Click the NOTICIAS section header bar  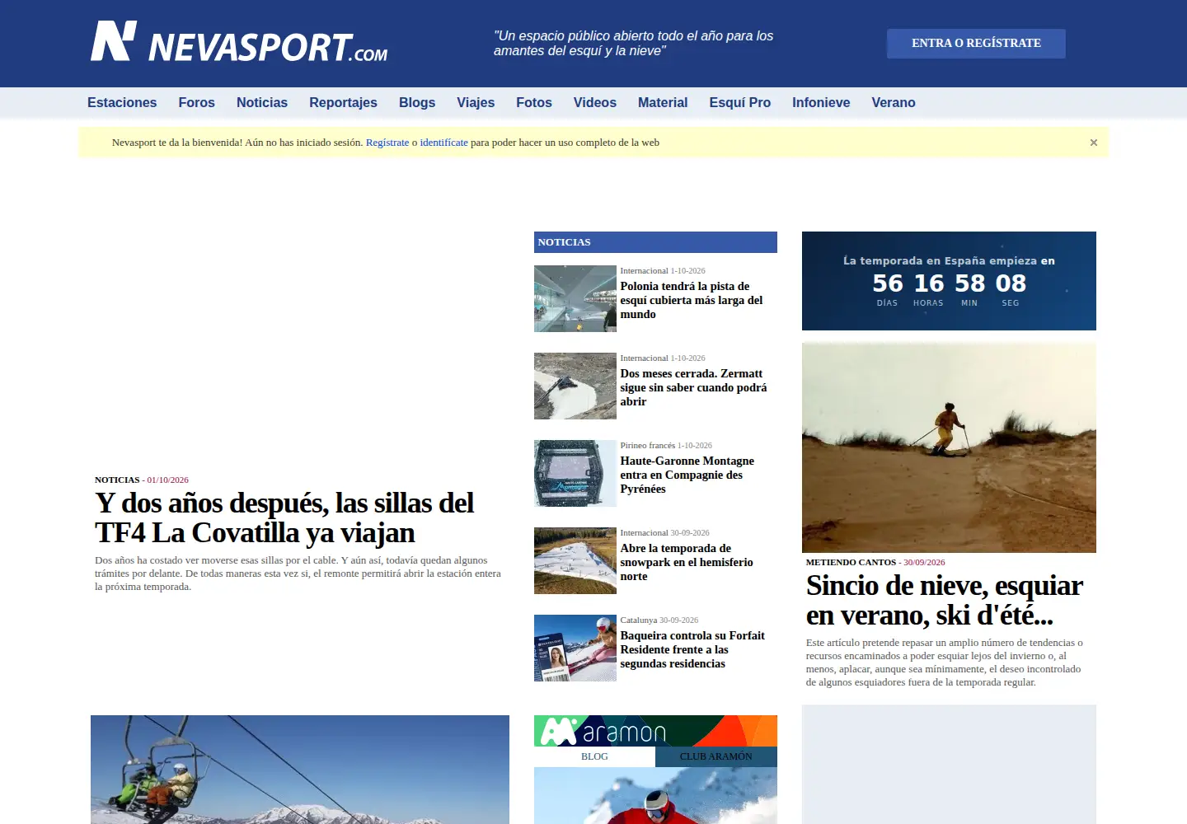(655, 242)
